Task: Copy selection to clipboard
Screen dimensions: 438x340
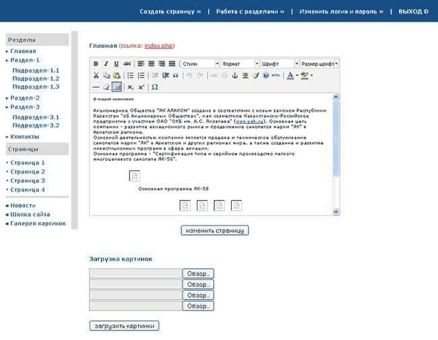Action: pos(106,75)
